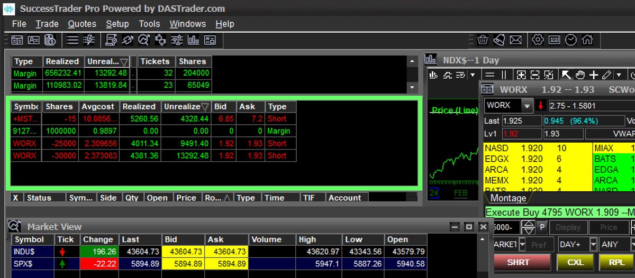Sort positions by Unrealized column header
This screenshot has height=278, width=635.
(186, 106)
